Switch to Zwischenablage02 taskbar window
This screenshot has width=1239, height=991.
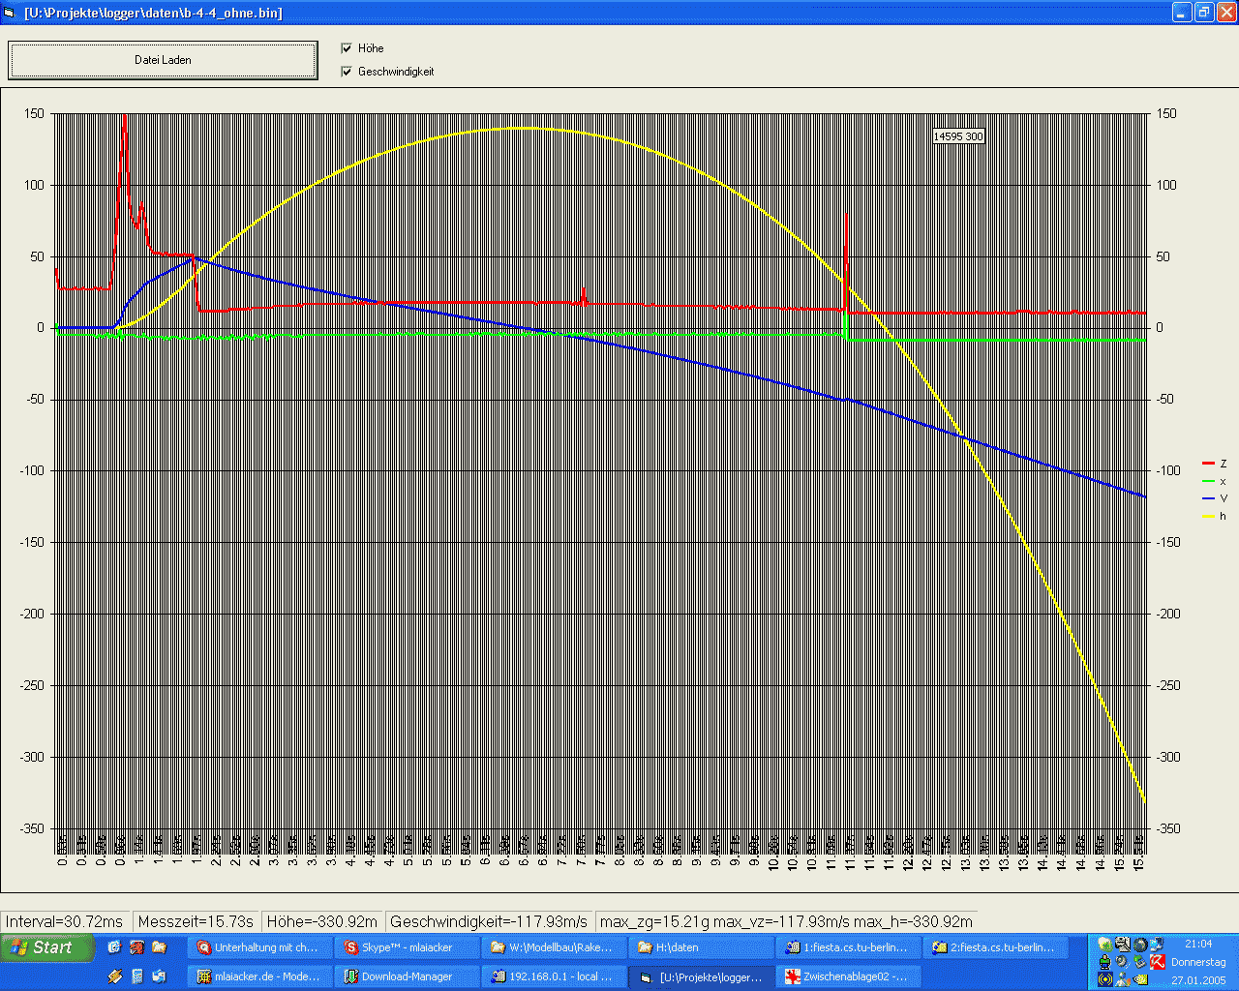click(848, 976)
